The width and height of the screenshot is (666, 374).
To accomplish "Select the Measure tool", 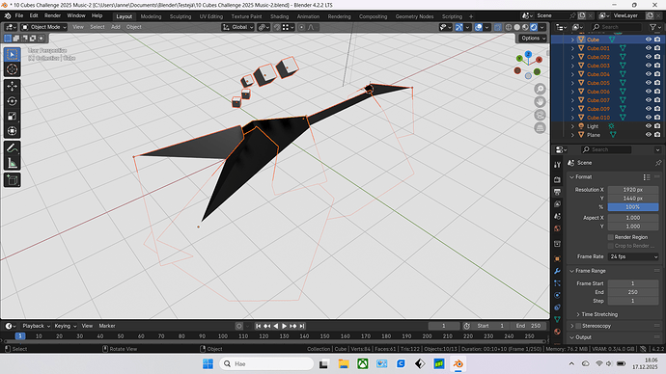I will click(x=12, y=163).
